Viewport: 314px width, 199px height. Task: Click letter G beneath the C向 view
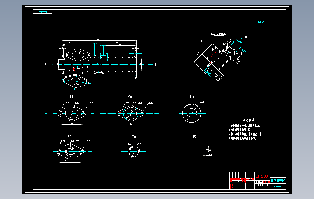129,130
